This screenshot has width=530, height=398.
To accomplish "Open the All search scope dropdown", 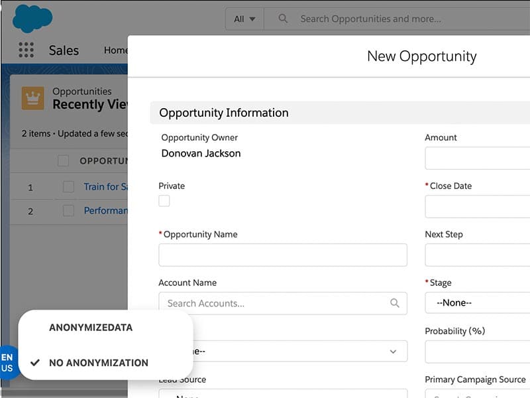I will click(x=244, y=19).
